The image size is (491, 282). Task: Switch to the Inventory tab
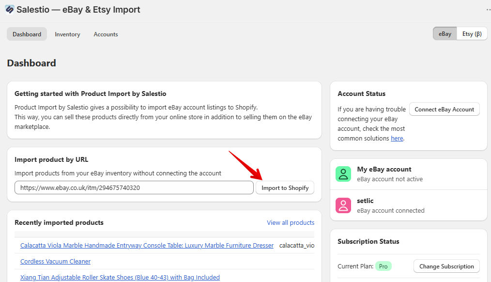click(x=67, y=34)
